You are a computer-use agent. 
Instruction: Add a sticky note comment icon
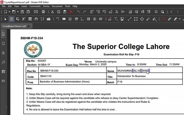164,19
